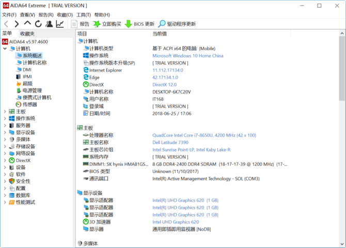This screenshot has width=346, height=248.
Task: Expand the 操作系统 tree node
Action: coord(5,118)
